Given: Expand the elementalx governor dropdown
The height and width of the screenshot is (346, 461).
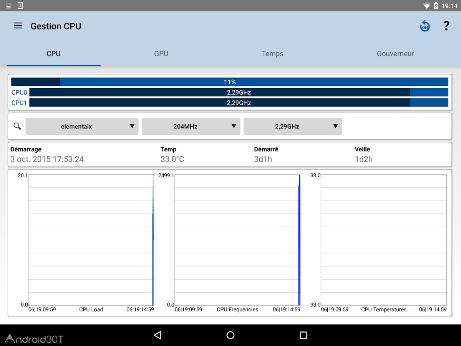Looking at the screenshot, I should click(x=82, y=126).
